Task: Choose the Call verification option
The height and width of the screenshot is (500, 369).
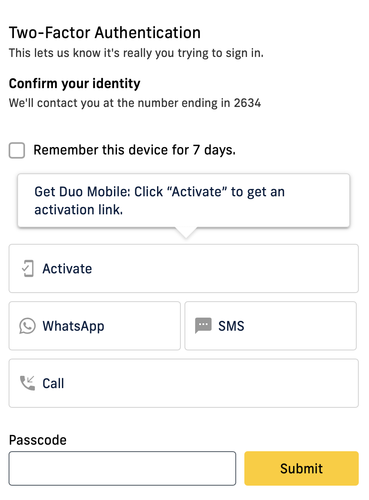Action: tap(184, 383)
